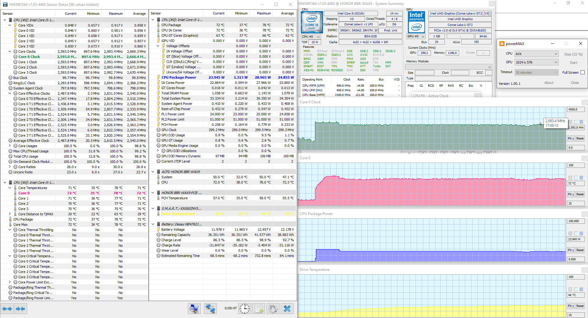Start logging with the document-plus icon
Image resolution: width=588 pixels, height=318 pixels.
[x=259, y=308]
